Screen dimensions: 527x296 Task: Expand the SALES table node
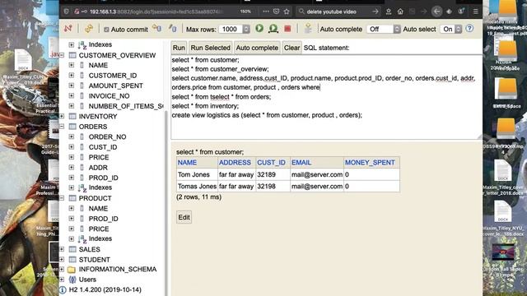[x=62, y=249]
